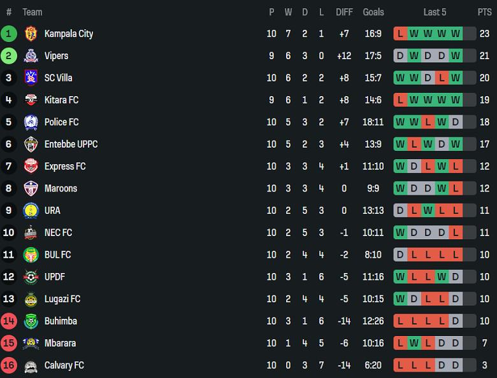The image size is (497, 378).
Task: Click the SC Villa club badge
Action: (30, 78)
